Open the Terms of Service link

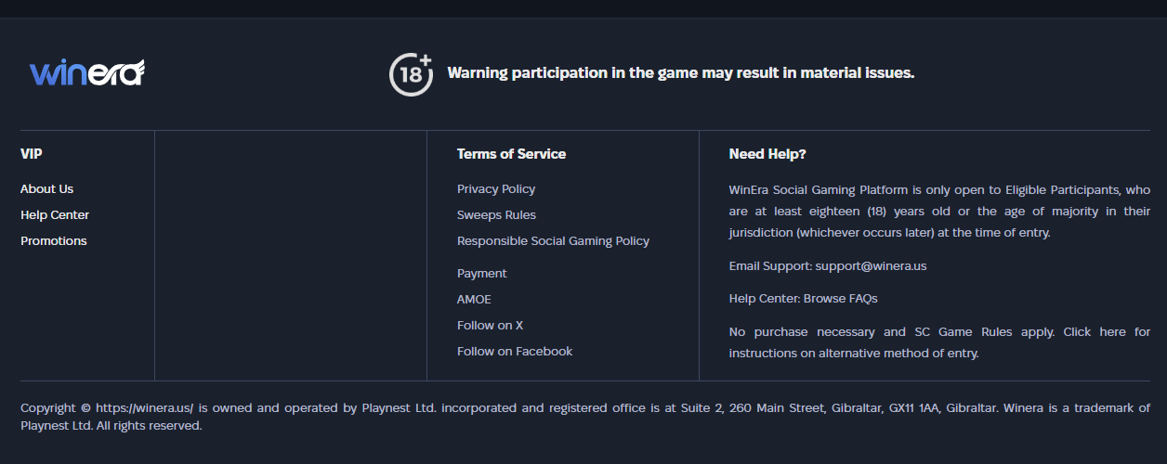(x=511, y=154)
